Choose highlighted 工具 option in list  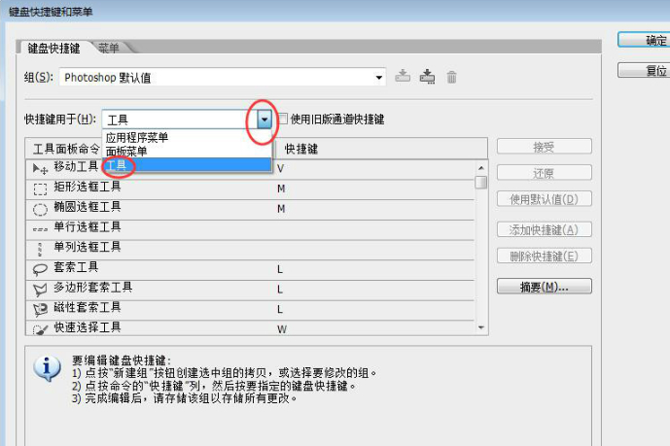pos(187,165)
